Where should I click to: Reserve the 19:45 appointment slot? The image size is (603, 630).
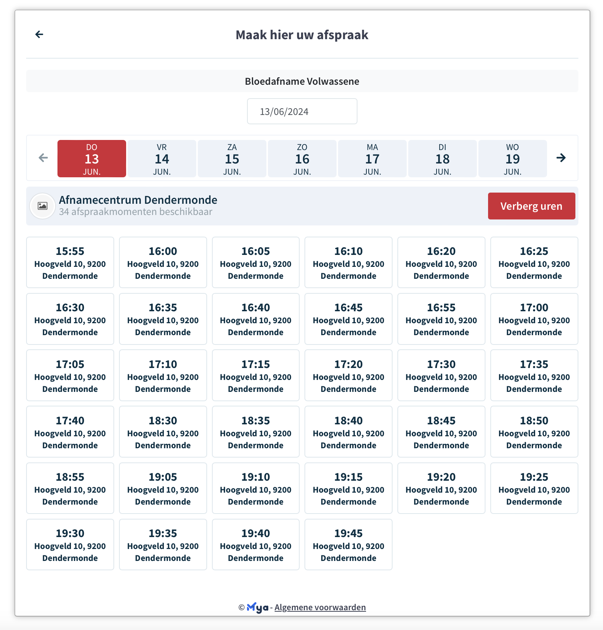348,545
